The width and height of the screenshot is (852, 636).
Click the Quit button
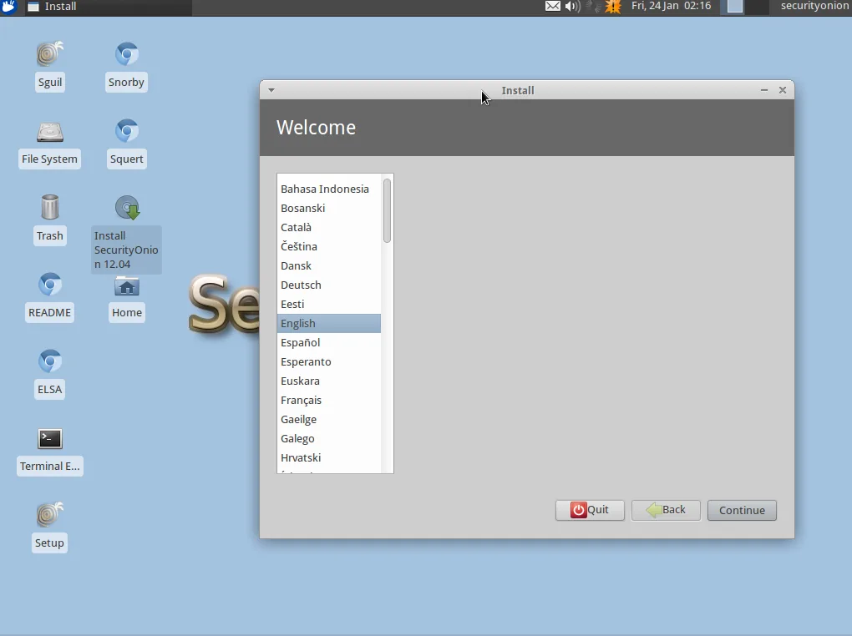[590, 510]
